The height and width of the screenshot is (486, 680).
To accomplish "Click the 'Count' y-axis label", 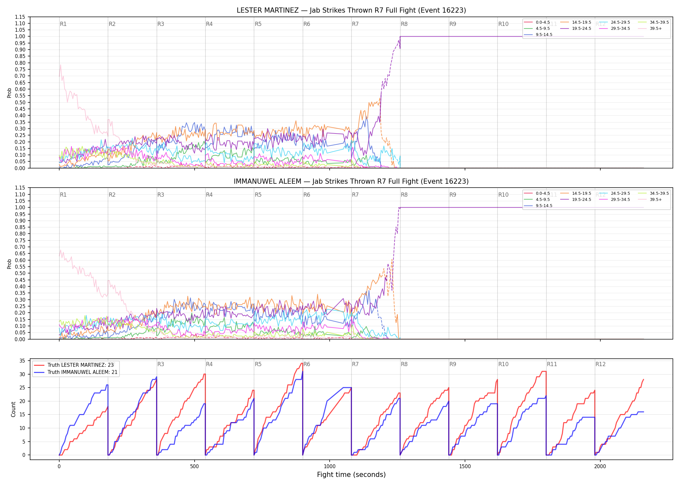I will [13, 409].
